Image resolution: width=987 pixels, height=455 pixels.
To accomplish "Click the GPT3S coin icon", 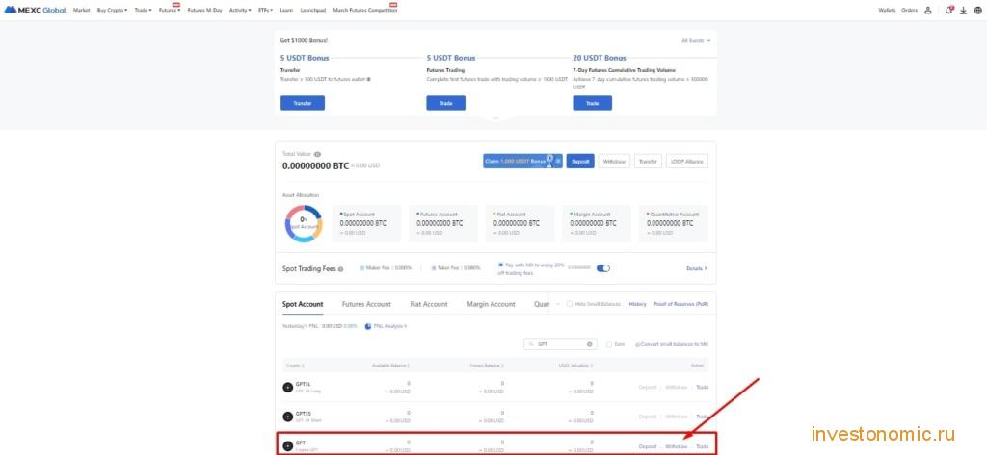I will [x=287, y=416].
